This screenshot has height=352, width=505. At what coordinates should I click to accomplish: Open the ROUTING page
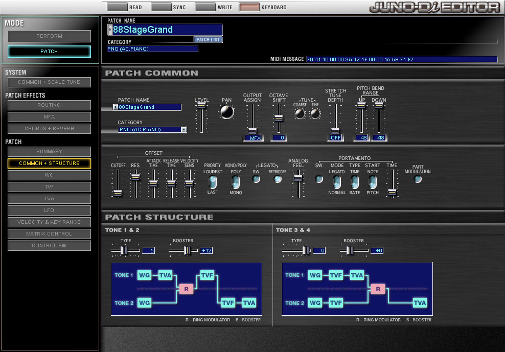point(49,105)
